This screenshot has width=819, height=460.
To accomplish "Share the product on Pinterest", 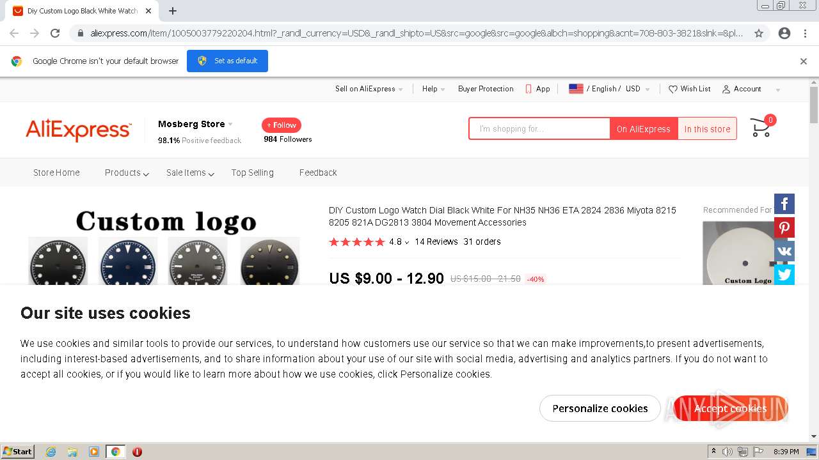I will pos(784,227).
